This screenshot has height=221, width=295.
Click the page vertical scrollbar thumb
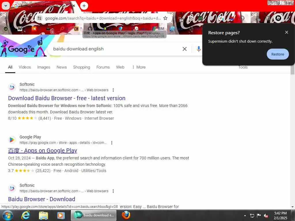click(293, 70)
